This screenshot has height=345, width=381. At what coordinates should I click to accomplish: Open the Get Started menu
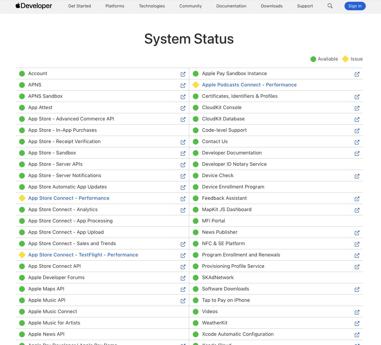point(79,6)
